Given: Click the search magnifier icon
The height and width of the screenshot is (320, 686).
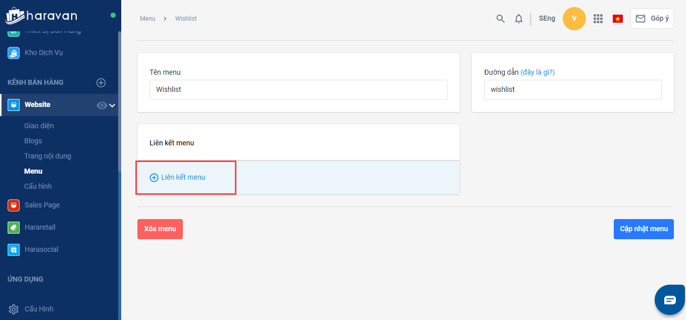Looking at the screenshot, I should click(500, 19).
